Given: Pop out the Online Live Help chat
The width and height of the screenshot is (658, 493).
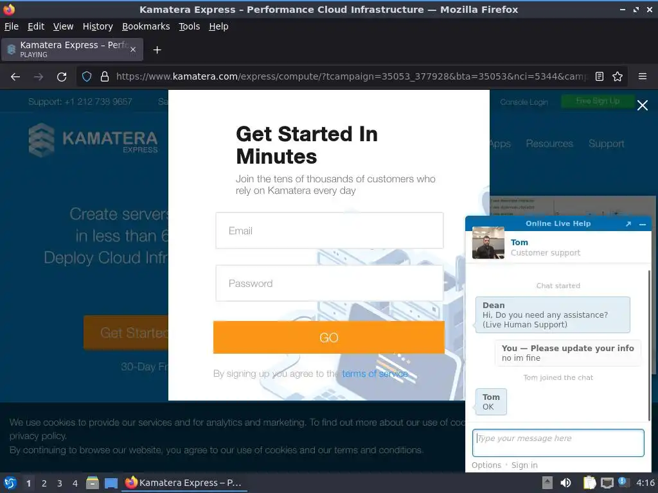Looking at the screenshot, I should coord(628,224).
